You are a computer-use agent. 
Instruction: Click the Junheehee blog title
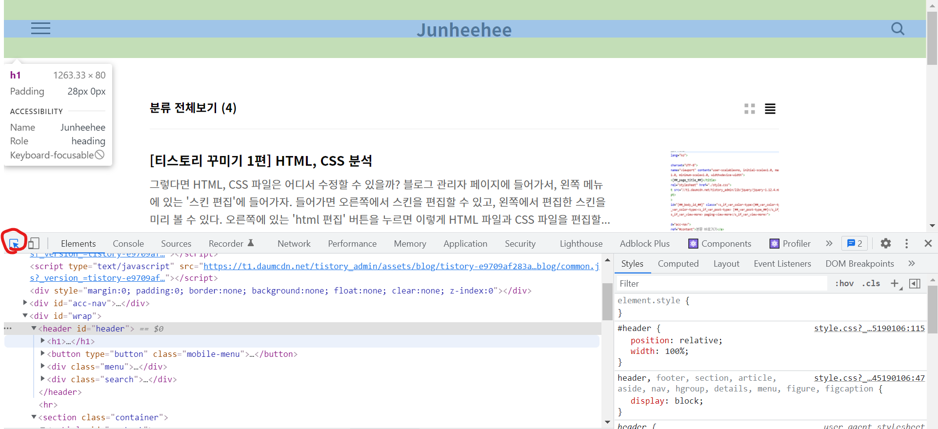point(464,30)
